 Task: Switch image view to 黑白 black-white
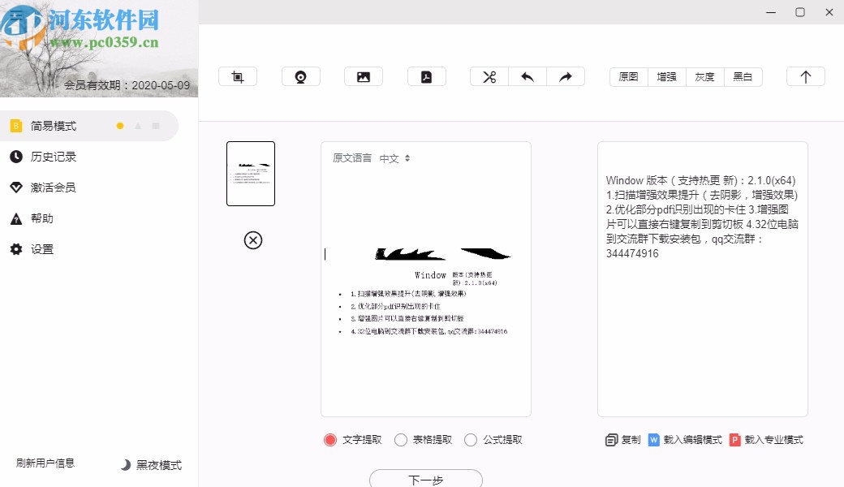[x=743, y=76]
